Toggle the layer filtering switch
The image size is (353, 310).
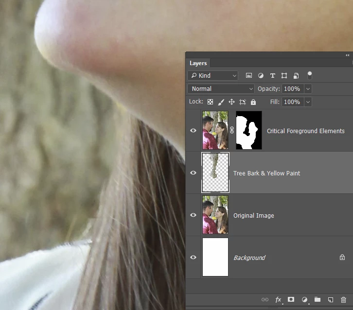[x=310, y=76]
